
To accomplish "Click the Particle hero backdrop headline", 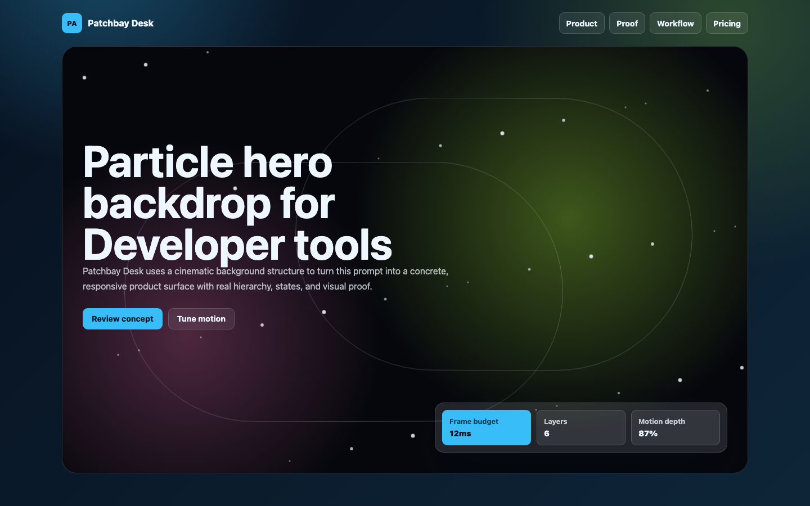I will (237, 204).
